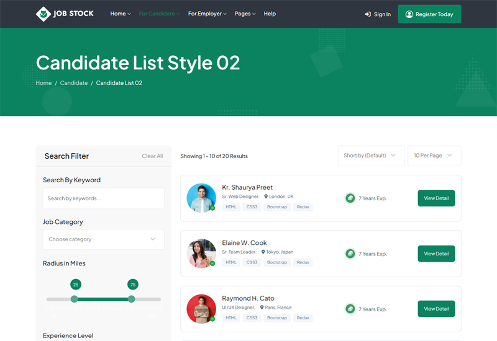The width and height of the screenshot is (497, 341).
Task: Open the Choose category dropdown
Action: tap(103, 239)
